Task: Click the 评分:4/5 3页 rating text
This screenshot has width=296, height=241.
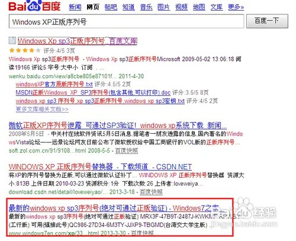Action: pos(59,51)
